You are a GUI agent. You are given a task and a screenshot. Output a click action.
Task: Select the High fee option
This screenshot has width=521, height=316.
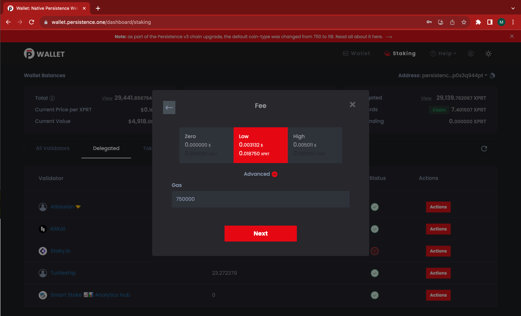pyautogui.click(x=315, y=145)
